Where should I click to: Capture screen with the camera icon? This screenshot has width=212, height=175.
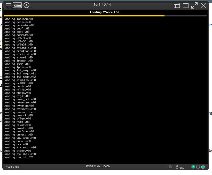[170, 167]
